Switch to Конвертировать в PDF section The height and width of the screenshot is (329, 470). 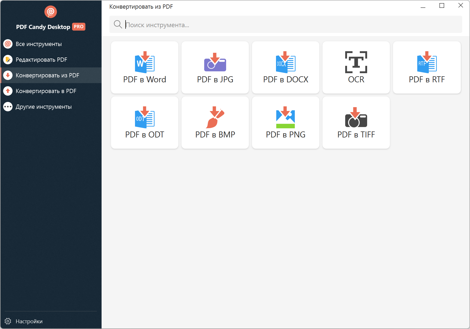pyautogui.click(x=51, y=91)
